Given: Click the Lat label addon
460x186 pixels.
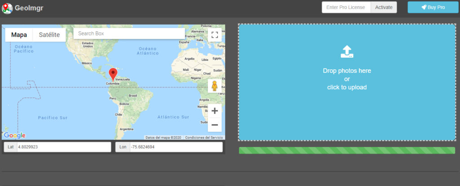Looking at the screenshot, I should pos(11,147).
